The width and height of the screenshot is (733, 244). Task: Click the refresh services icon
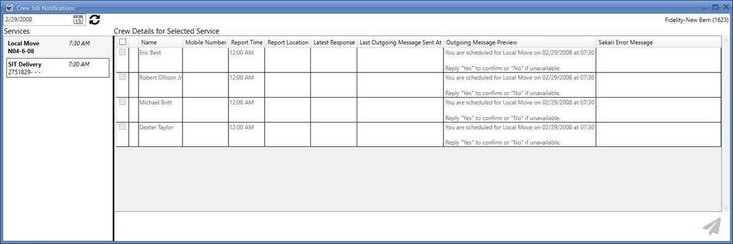coord(95,20)
